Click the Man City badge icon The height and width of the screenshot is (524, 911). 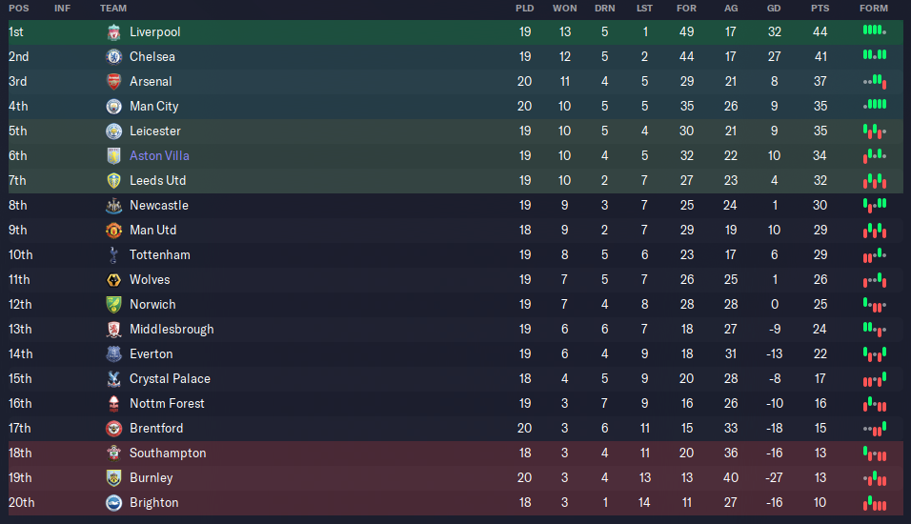click(114, 107)
